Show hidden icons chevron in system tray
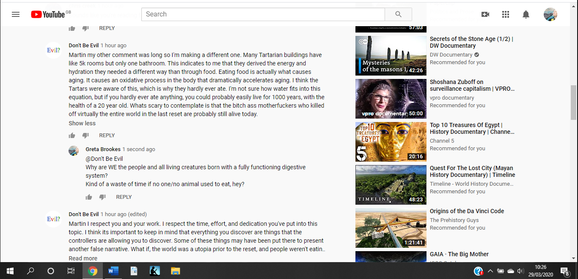The height and width of the screenshot is (279, 578). click(x=490, y=271)
